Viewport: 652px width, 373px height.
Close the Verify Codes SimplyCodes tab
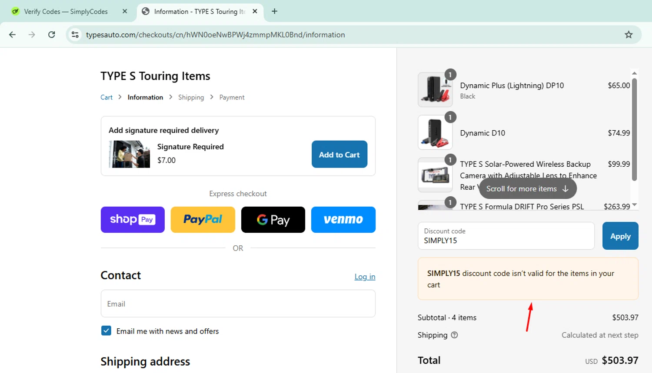coord(125,11)
